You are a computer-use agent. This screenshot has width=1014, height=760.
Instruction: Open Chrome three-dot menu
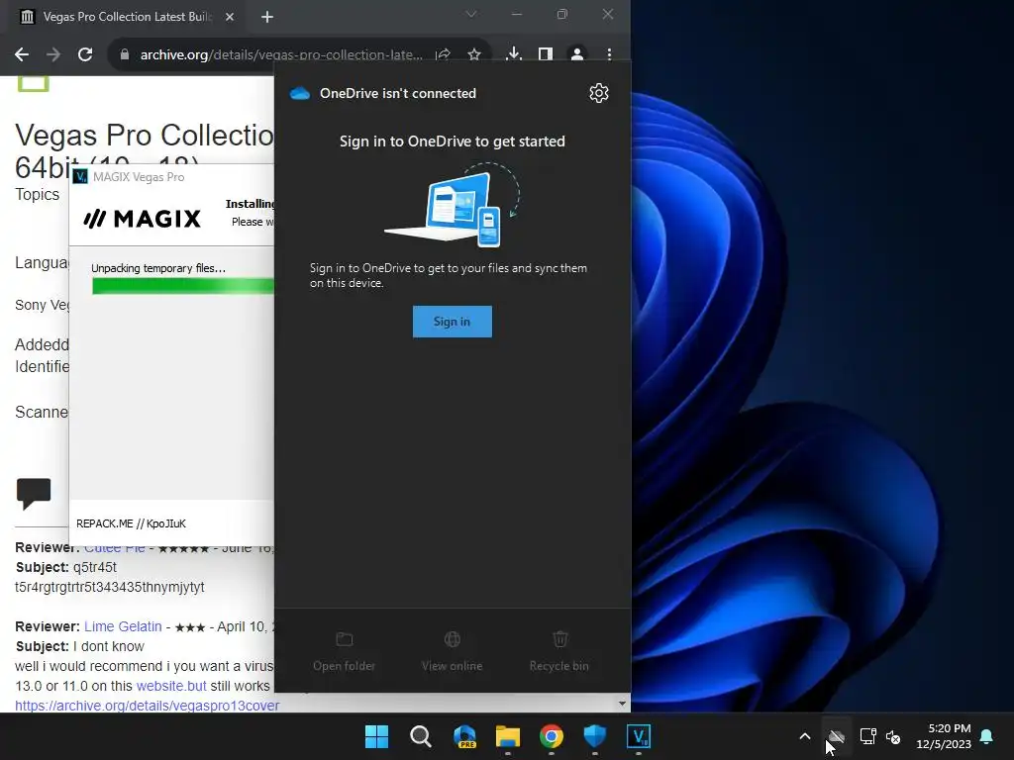(x=609, y=54)
